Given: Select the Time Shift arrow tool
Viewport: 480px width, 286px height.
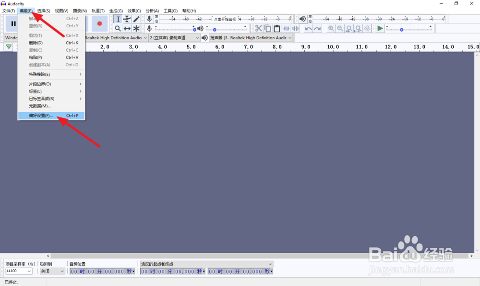Looking at the screenshot, I should pos(127,28).
